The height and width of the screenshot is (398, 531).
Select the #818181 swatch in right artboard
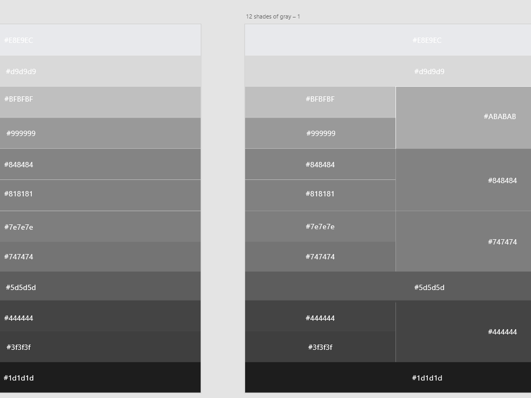point(320,195)
